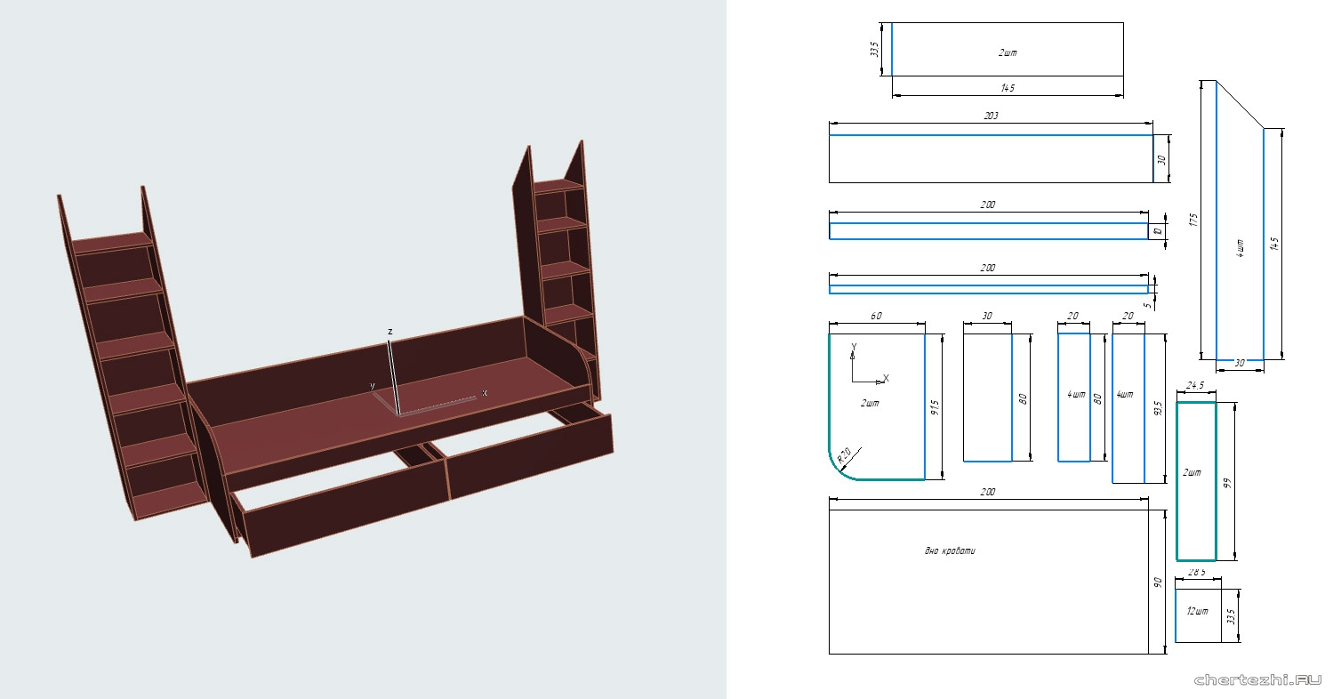
Task: Click the 203 dimension label
Action: (992, 116)
